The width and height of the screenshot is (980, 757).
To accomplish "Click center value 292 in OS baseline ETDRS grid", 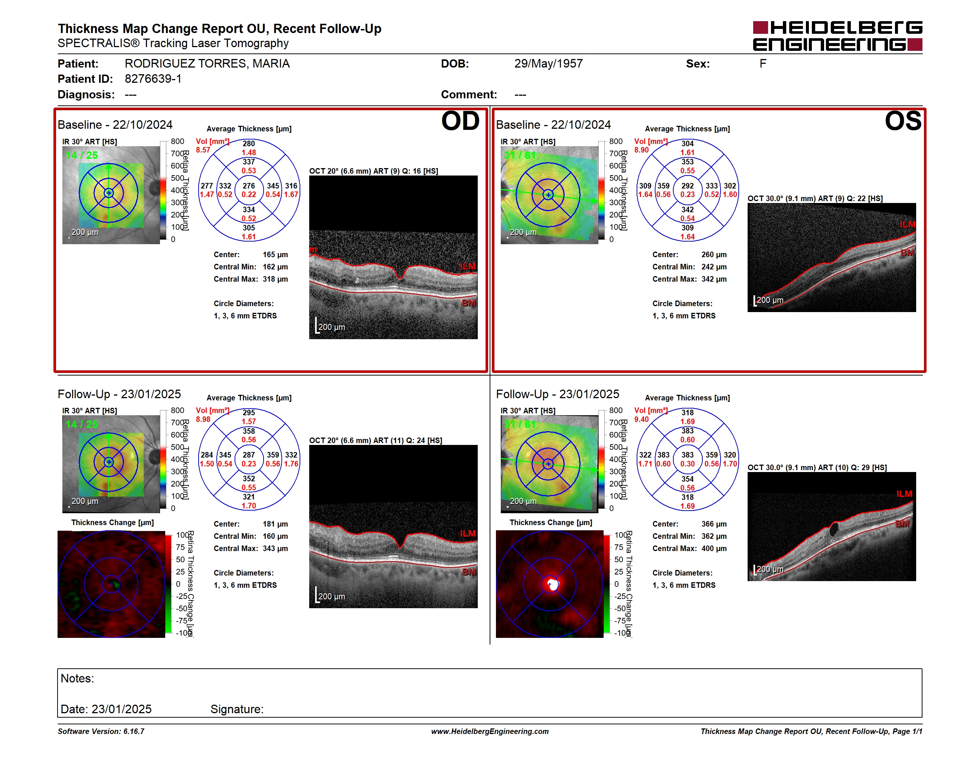I will click(687, 186).
